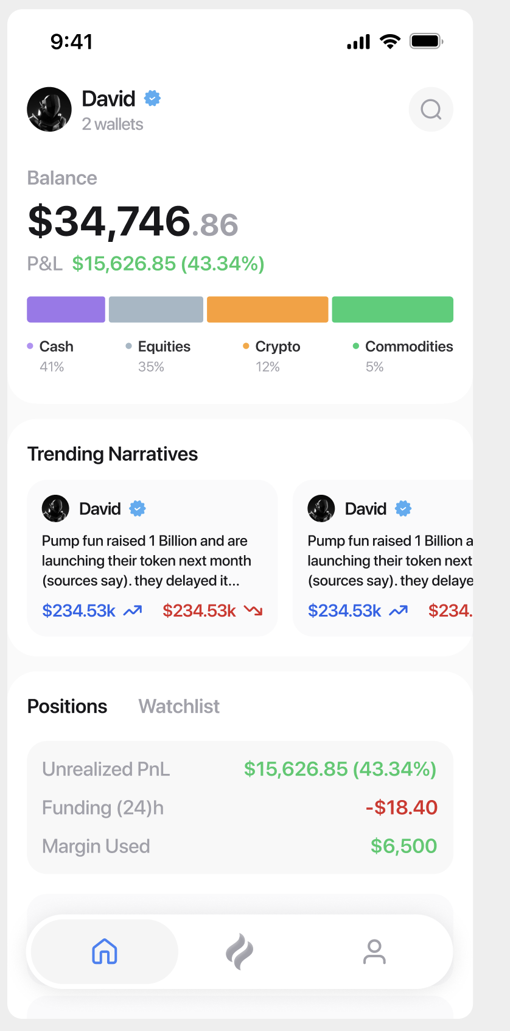Switch to the Watchlist tab
This screenshot has height=1031, width=510.
pos(179,706)
